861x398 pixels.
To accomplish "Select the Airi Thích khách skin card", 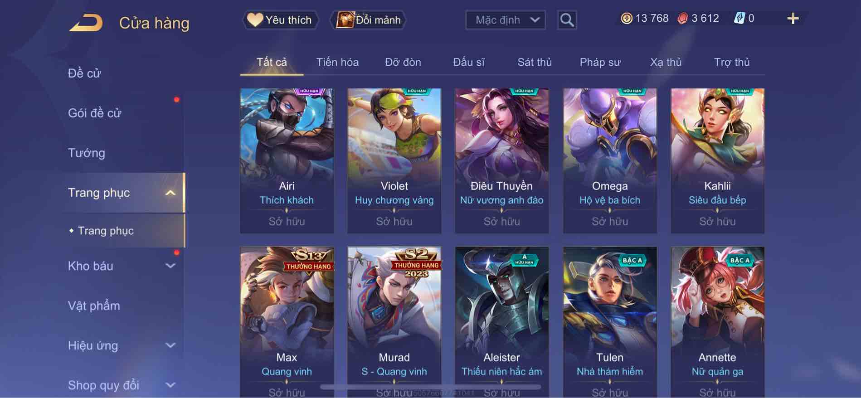I will (287, 161).
